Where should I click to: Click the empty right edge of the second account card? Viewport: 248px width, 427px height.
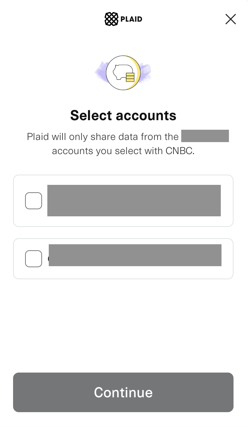(x=227, y=259)
